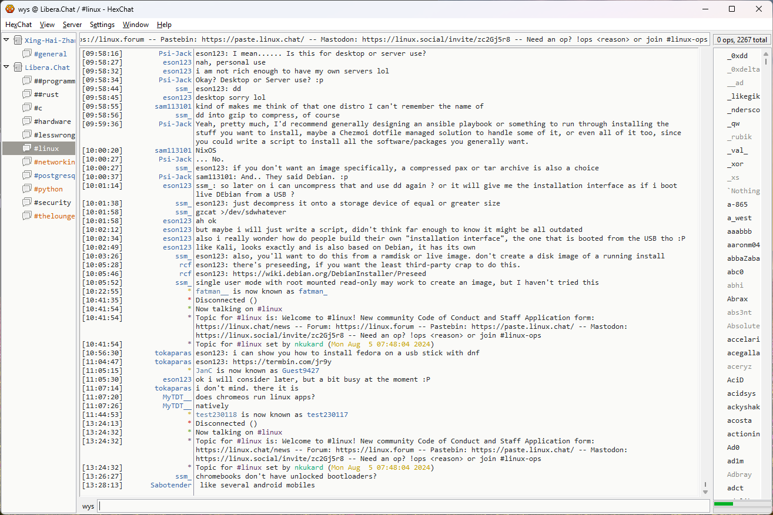
Task: Click the #general channel chat icon
Action: [x=27, y=54]
